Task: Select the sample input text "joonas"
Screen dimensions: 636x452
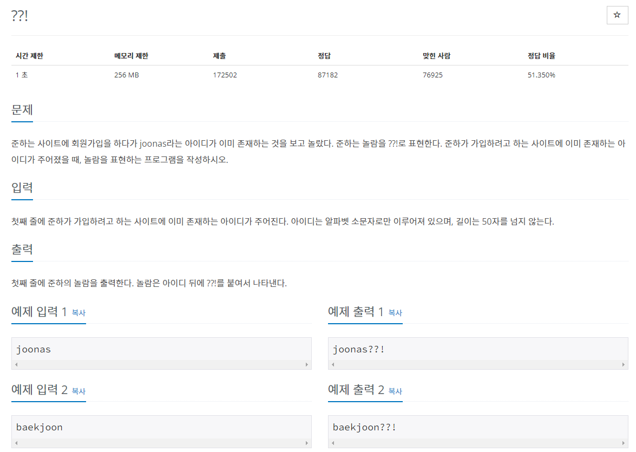Action: pyautogui.click(x=34, y=349)
